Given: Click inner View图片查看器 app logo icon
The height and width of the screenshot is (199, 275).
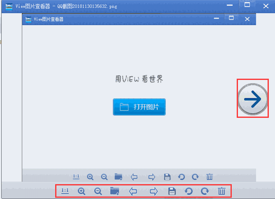Looking at the screenshot, I should click(x=28, y=19).
